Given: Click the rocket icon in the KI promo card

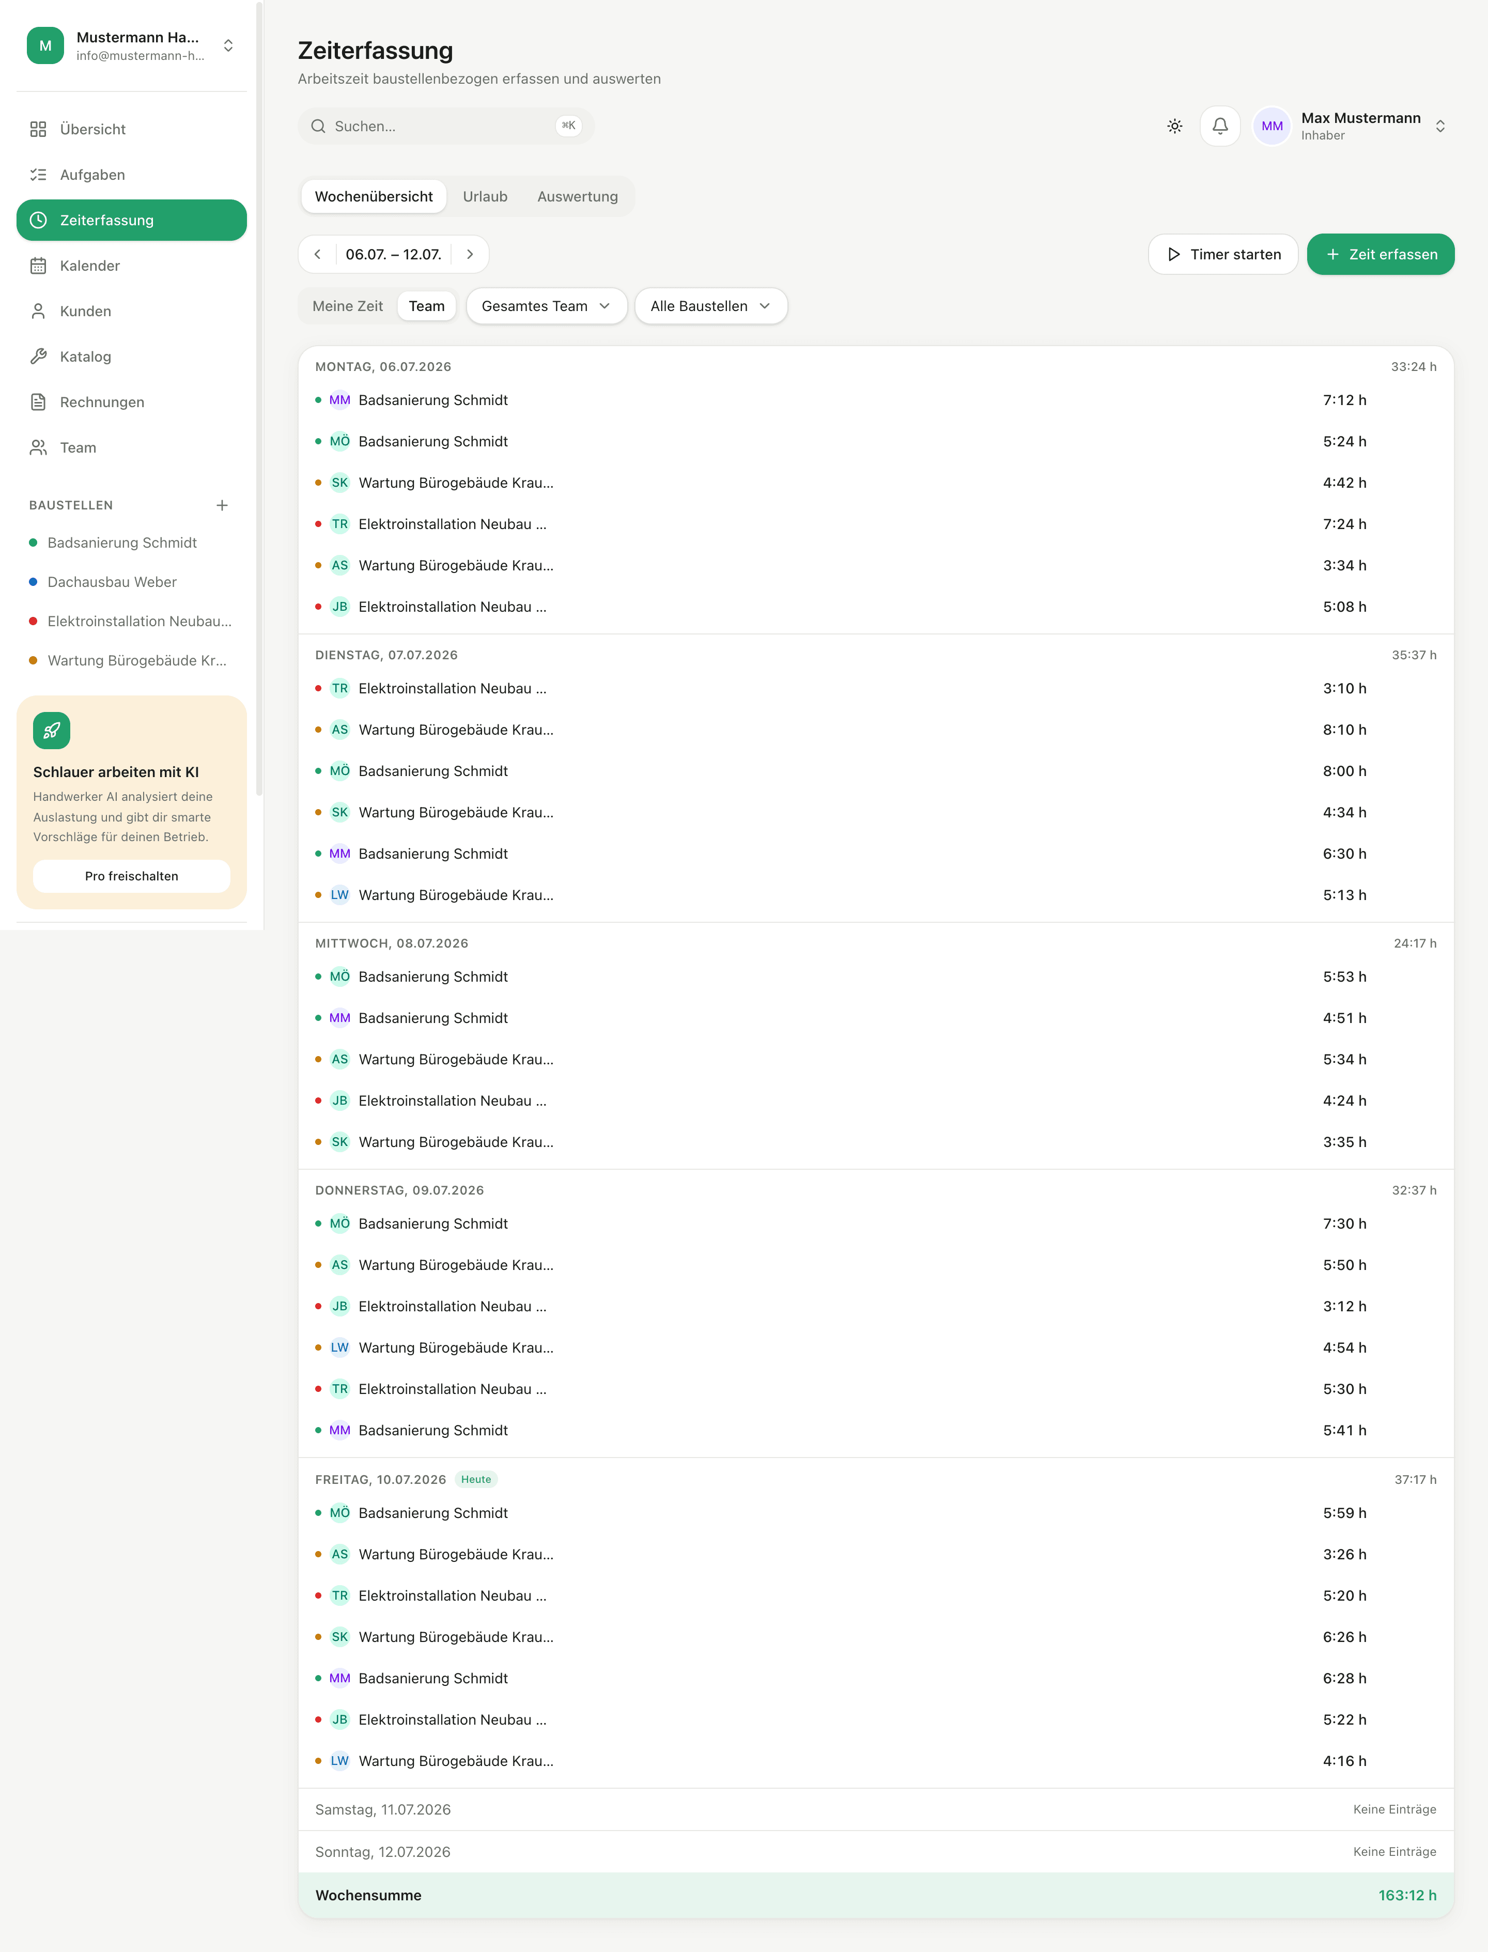Looking at the screenshot, I should [51, 731].
